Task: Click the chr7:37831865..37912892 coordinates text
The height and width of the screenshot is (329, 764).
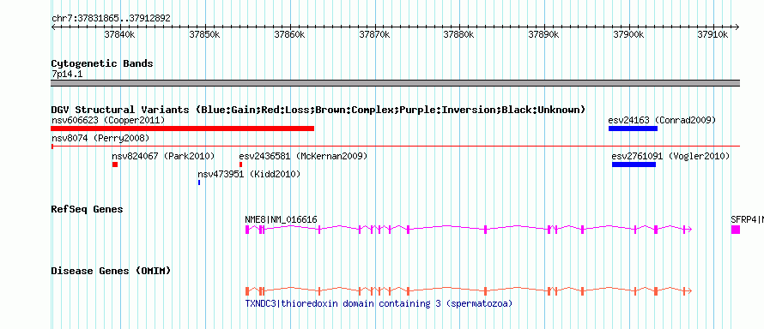Action: click(111, 18)
